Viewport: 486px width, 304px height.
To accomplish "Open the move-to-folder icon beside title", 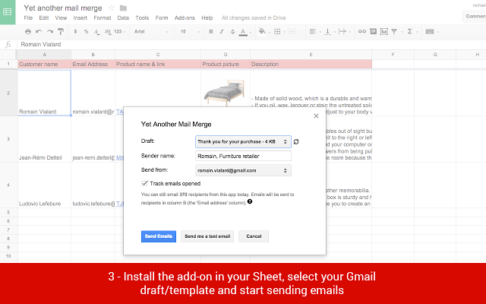I will click(x=123, y=8).
